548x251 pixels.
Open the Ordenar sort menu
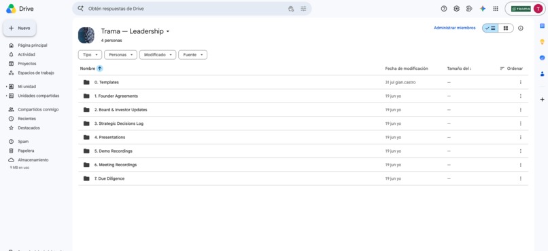tap(511, 69)
